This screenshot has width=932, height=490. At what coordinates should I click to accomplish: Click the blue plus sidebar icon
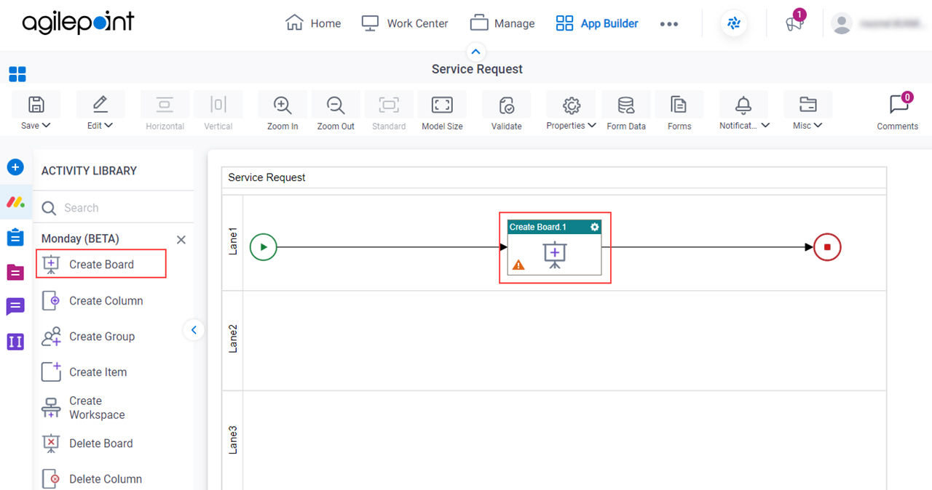click(15, 168)
